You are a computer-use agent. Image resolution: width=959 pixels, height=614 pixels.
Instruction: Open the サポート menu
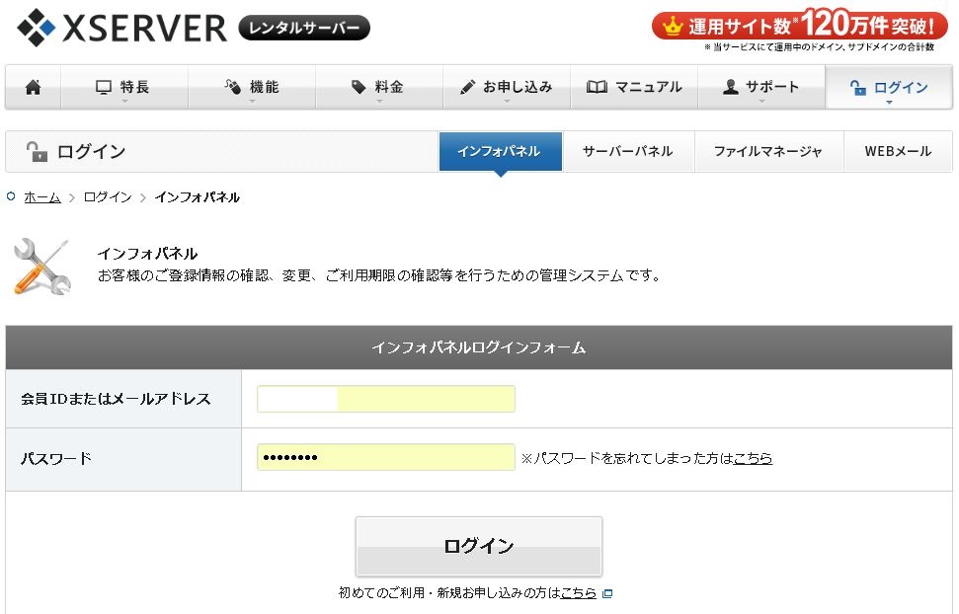pyautogui.click(x=760, y=88)
